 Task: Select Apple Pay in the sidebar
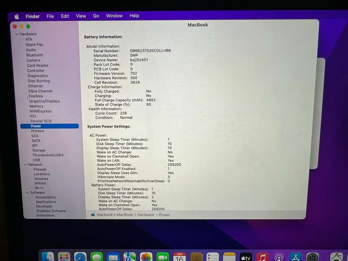click(x=34, y=45)
